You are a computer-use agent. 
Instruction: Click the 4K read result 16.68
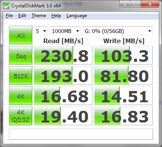[x=63, y=96]
